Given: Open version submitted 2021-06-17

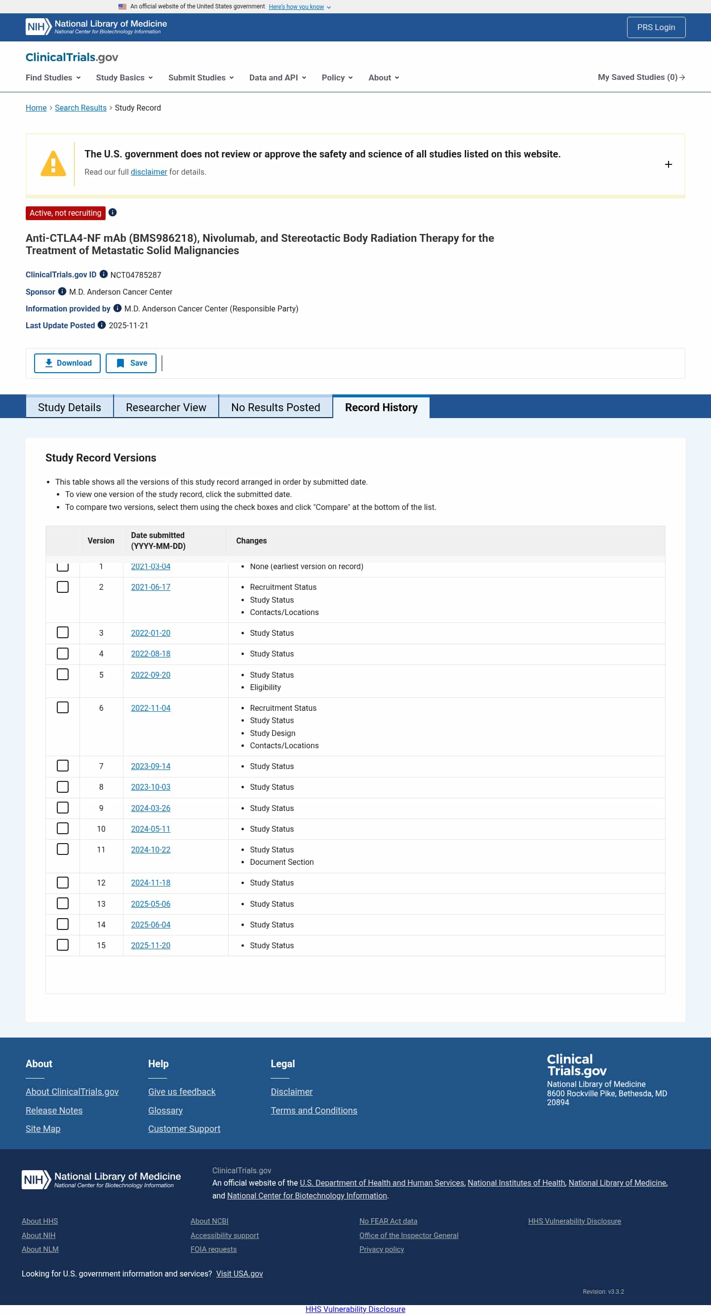Looking at the screenshot, I should coord(151,587).
